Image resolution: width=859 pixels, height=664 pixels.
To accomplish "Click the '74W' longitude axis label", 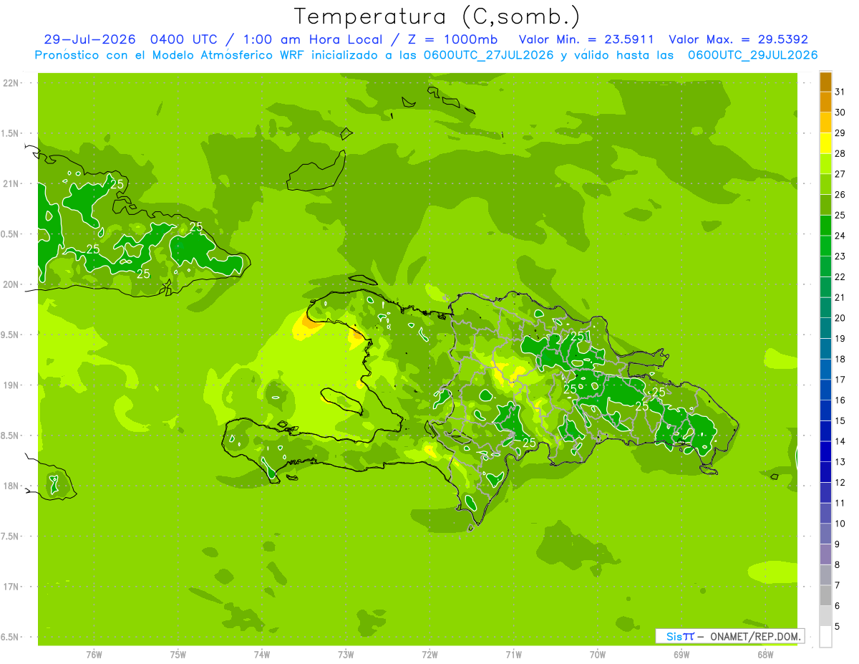I will click(261, 654).
